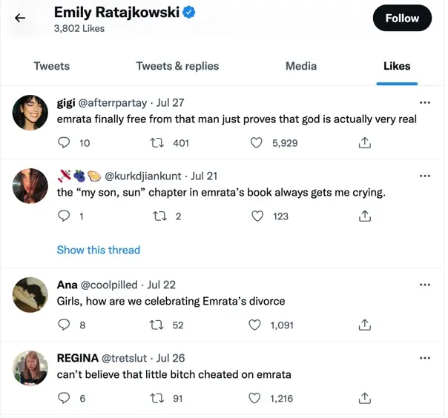The width and height of the screenshot is (448, 418).
Task: Show this thread link
Action: (x=99, y=250)
